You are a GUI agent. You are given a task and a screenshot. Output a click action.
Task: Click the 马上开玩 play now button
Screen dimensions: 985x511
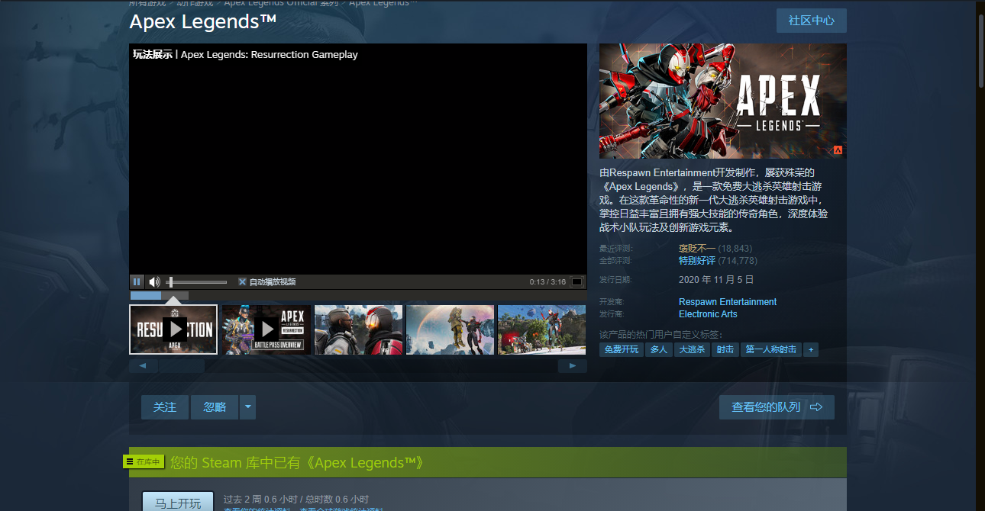(178, 502)
